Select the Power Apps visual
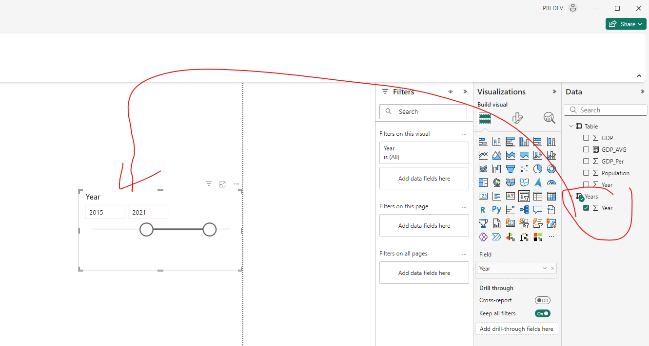The width and height of the screenshot is (649, 346). (x=483, y=237)
